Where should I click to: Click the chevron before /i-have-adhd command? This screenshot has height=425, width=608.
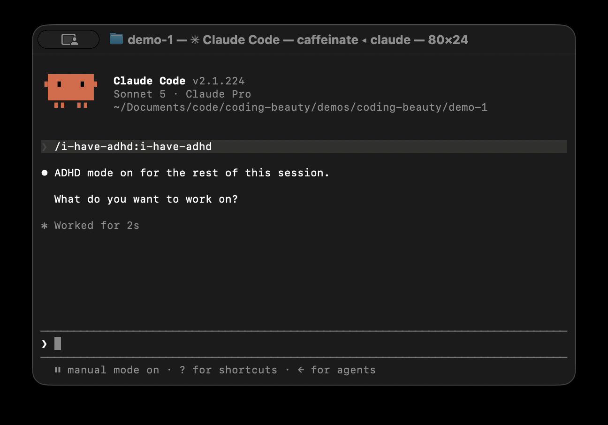45,147
